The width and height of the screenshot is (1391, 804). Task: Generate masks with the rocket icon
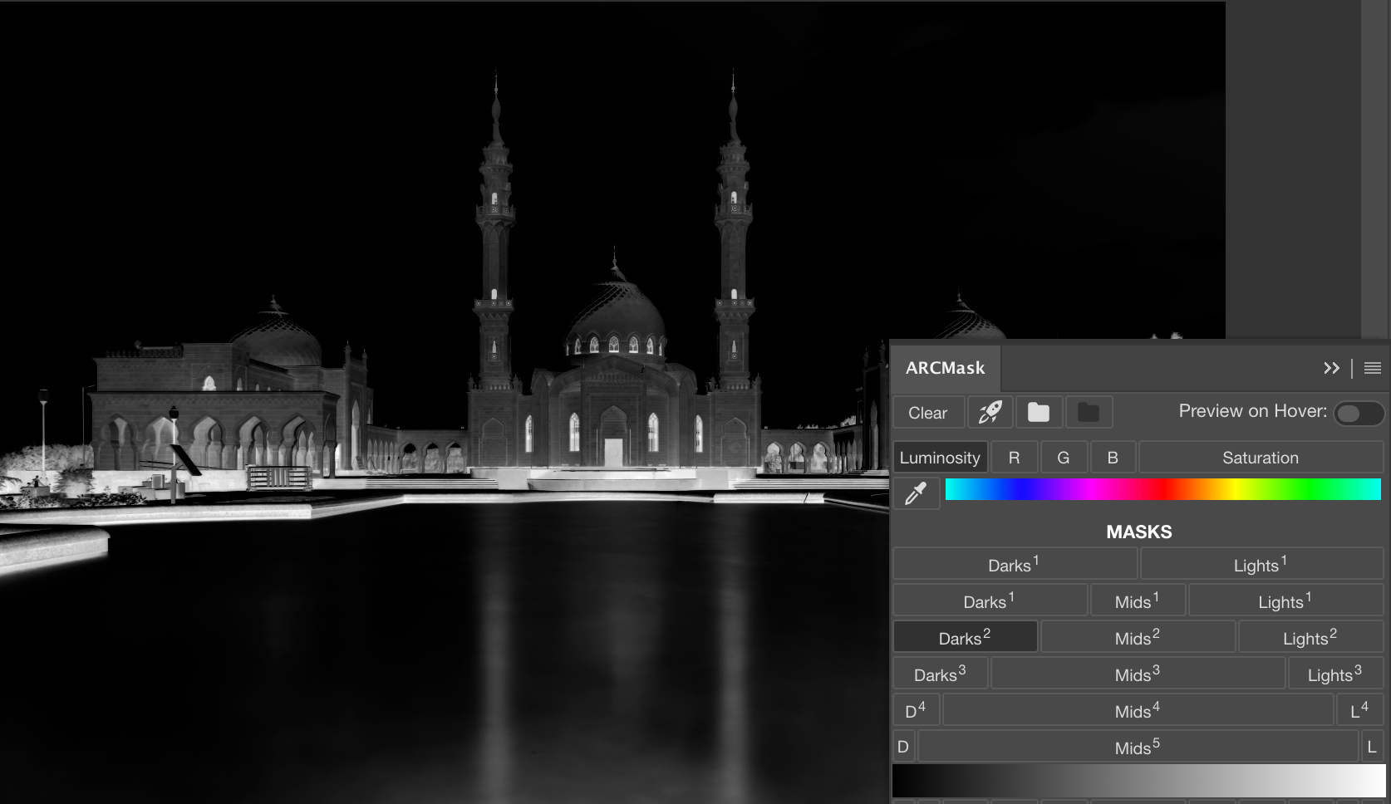990,412
